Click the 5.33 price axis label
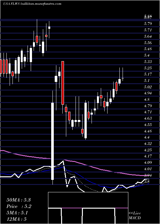Viewport: 160px width, 224px height. click(148, 61)
